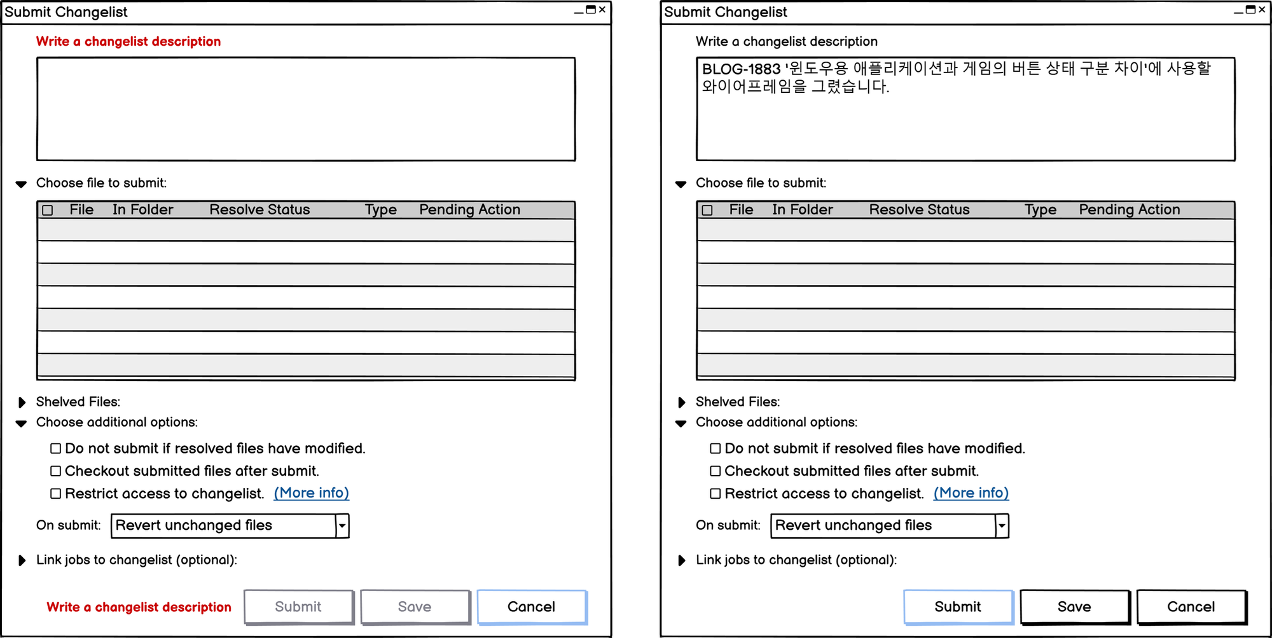
Task: Sort by Pending Action column in right window
Action: 1130,210
